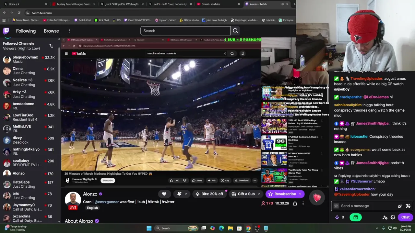
Task: Subscribe to House of Highlights
Action: (x=108, y=181)
